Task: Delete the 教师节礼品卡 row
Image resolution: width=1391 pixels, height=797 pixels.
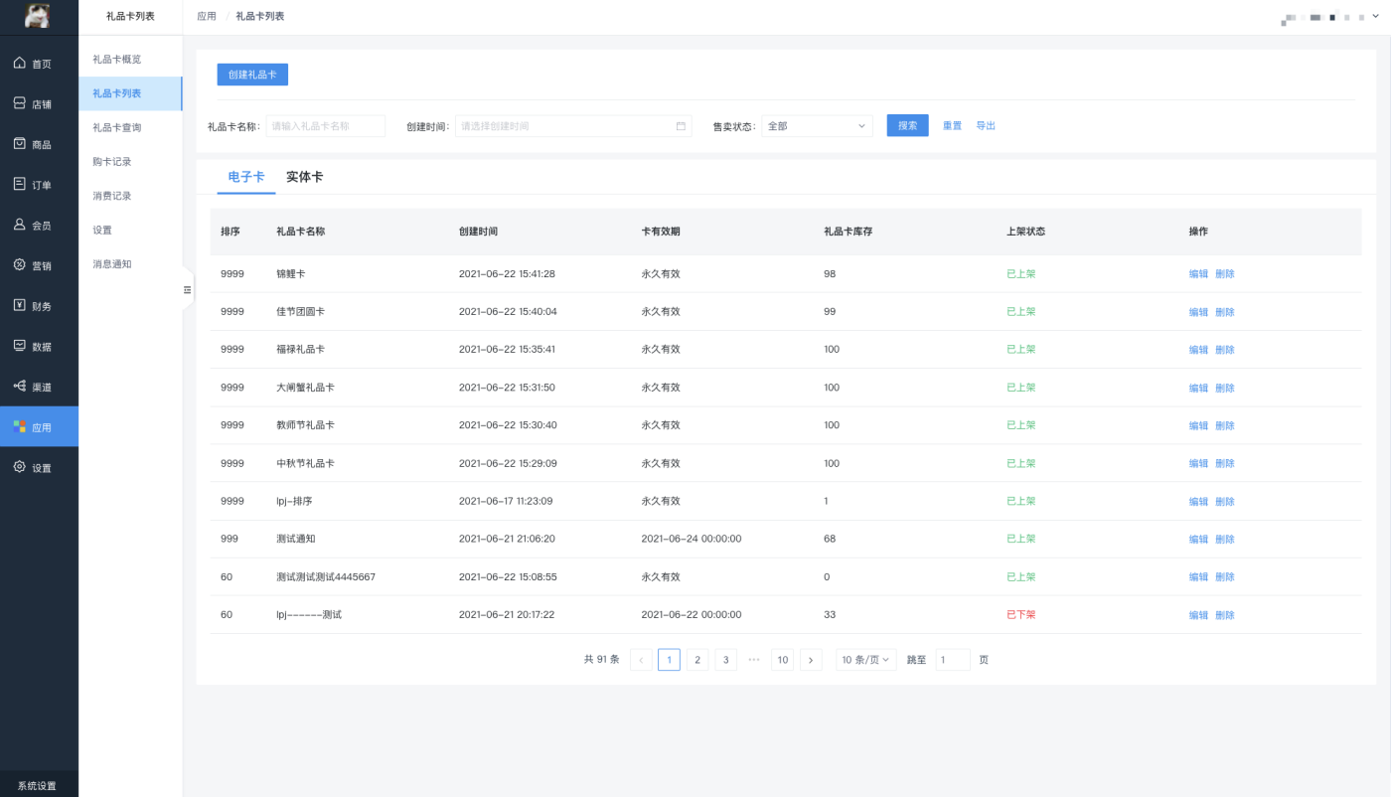Action: tap(1225, 425)
